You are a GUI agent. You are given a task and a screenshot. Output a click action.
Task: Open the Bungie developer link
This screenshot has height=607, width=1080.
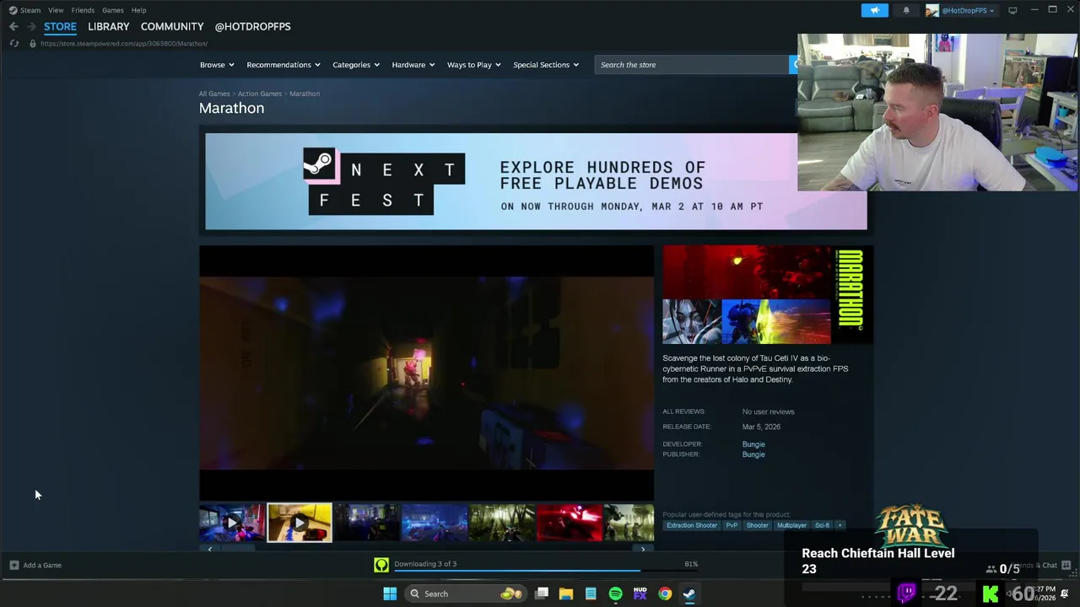pyautogui.click(x=753, y=444)
